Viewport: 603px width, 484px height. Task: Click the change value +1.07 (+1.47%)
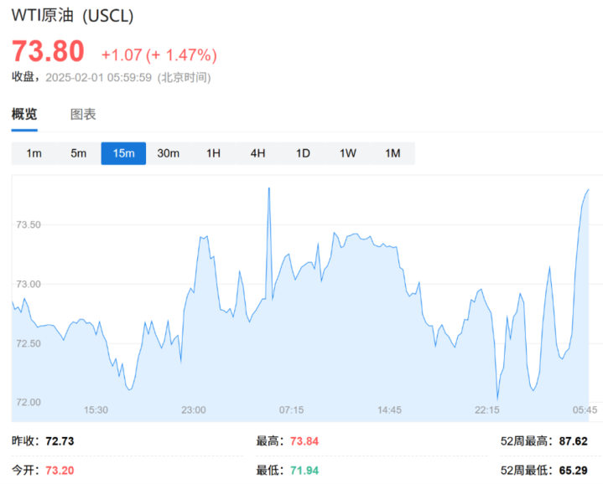(x=159, y=55)
